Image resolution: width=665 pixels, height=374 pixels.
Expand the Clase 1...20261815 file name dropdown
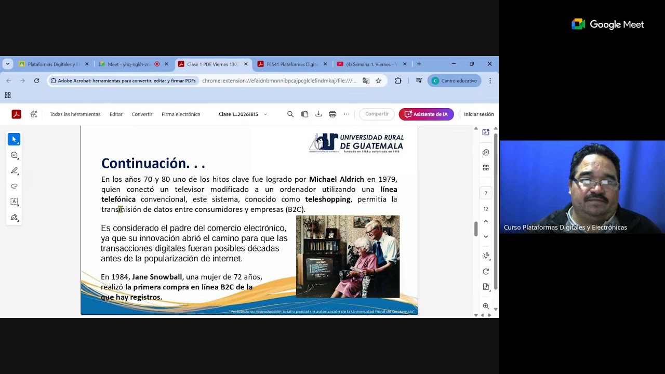265,114
